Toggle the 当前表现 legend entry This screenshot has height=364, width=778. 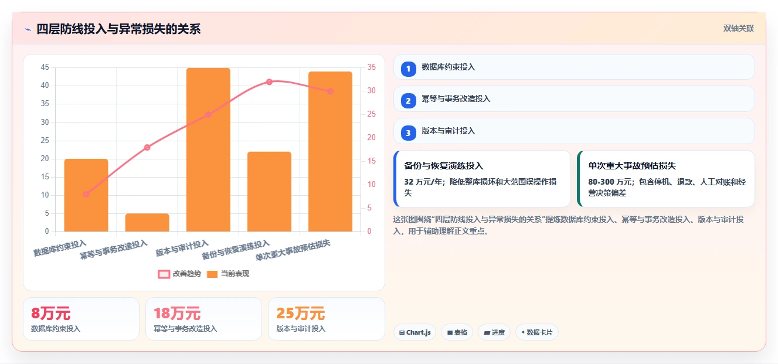(228, 274)
